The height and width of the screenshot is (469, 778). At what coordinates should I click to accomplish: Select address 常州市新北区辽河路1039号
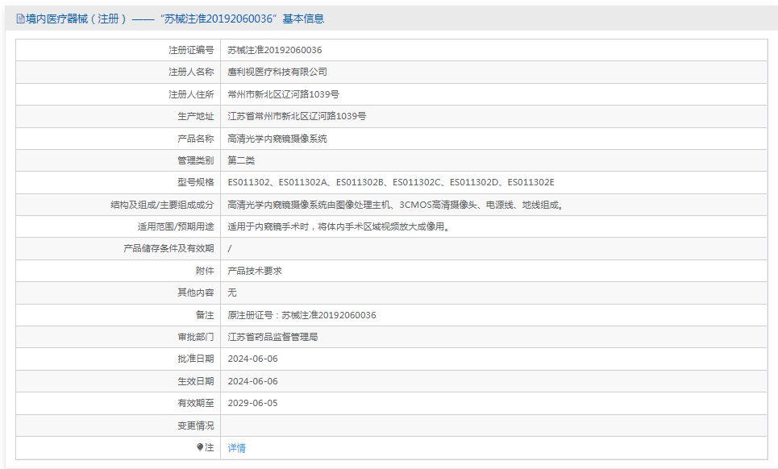[x=283, y=94]
